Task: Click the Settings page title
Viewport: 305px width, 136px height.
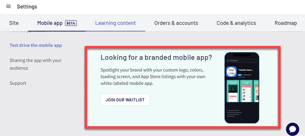Action: pos(27,7)
